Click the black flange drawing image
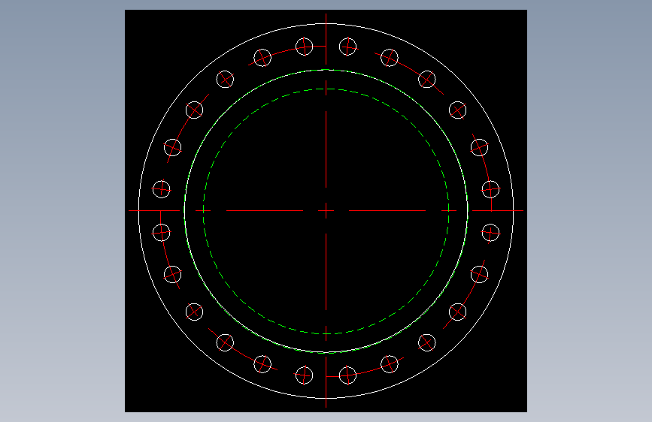The image size is (652, 422). pos(326,211)
